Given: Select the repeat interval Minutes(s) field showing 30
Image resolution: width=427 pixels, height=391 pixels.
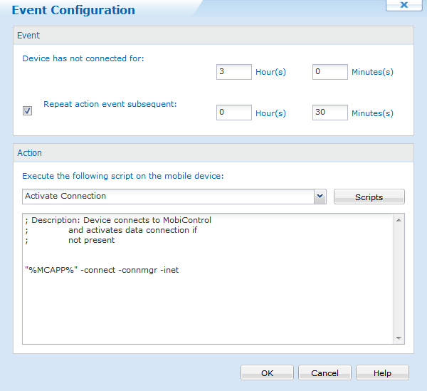Looking at the screenshot, I should click(x=330, y=113).
